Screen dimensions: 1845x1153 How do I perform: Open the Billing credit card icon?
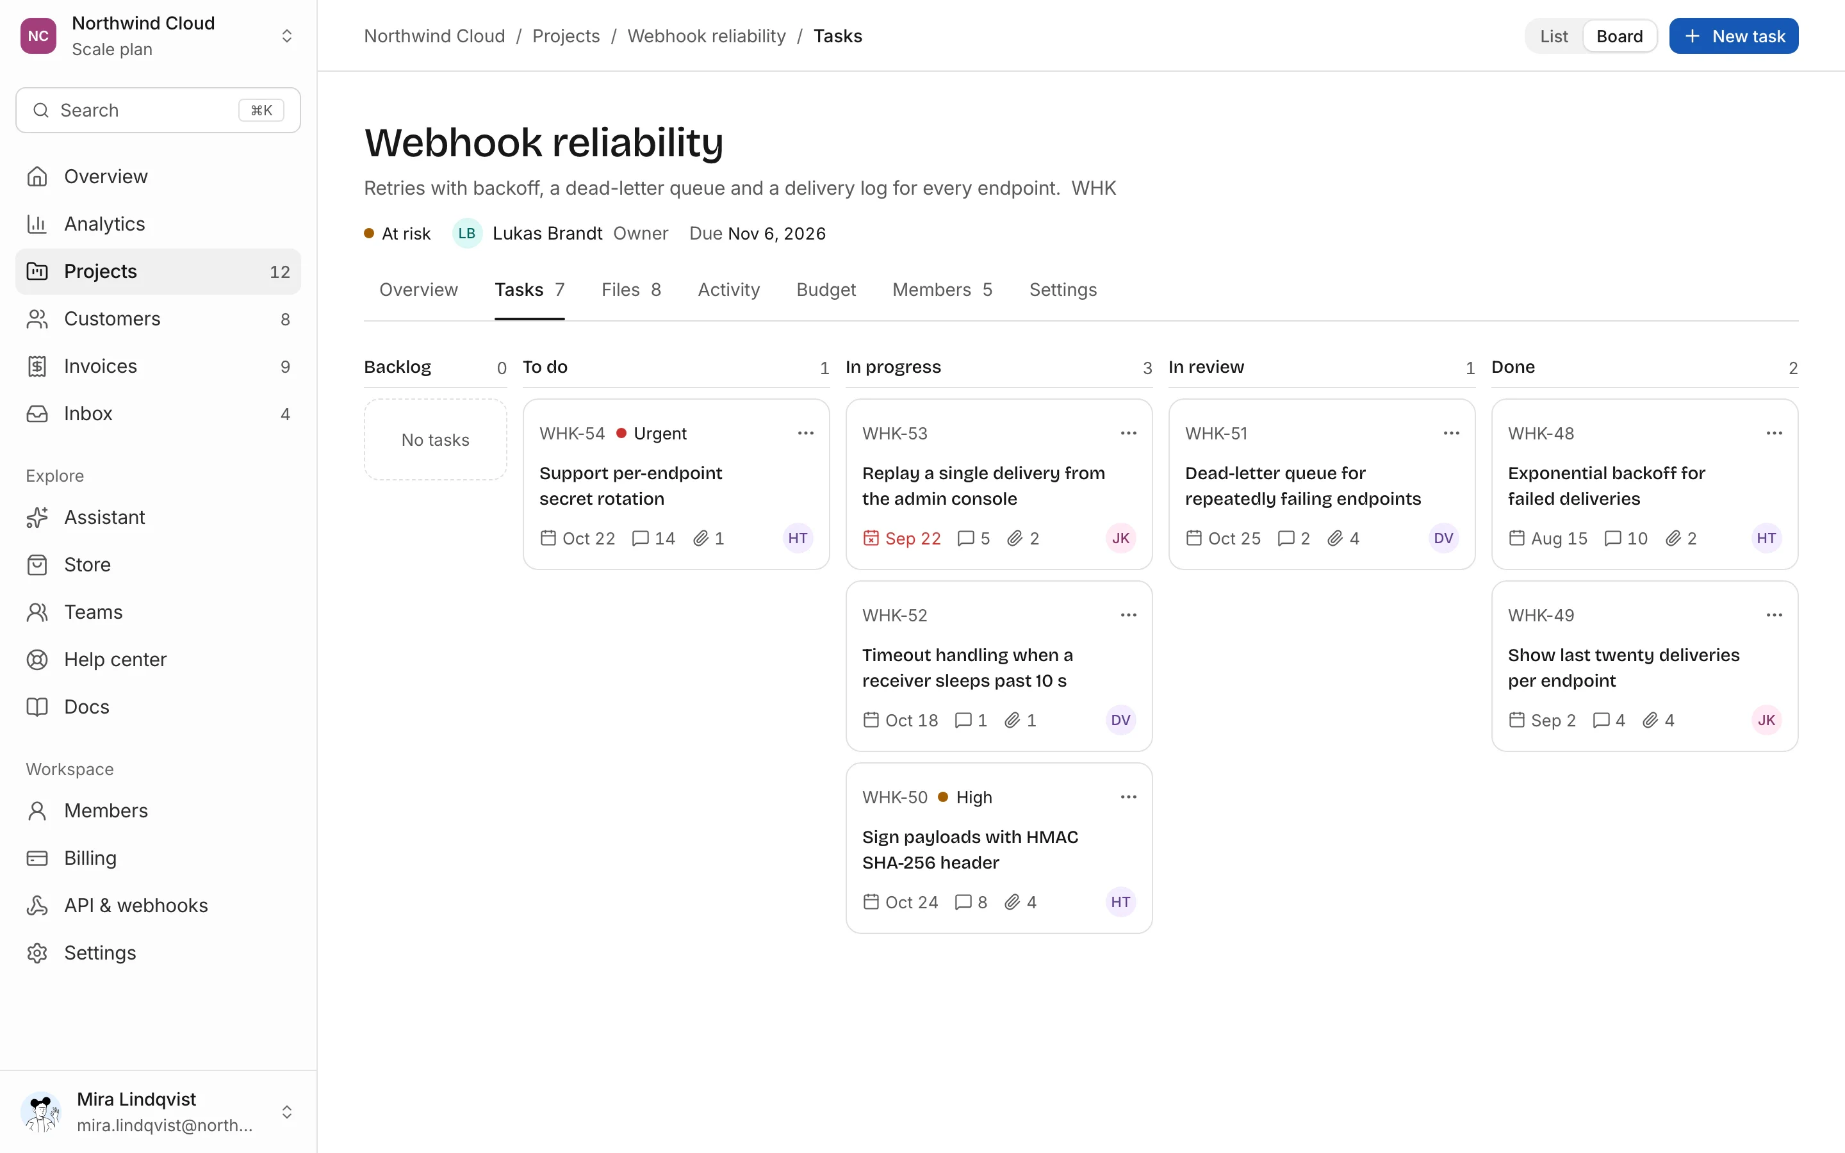tap(37, 858)
